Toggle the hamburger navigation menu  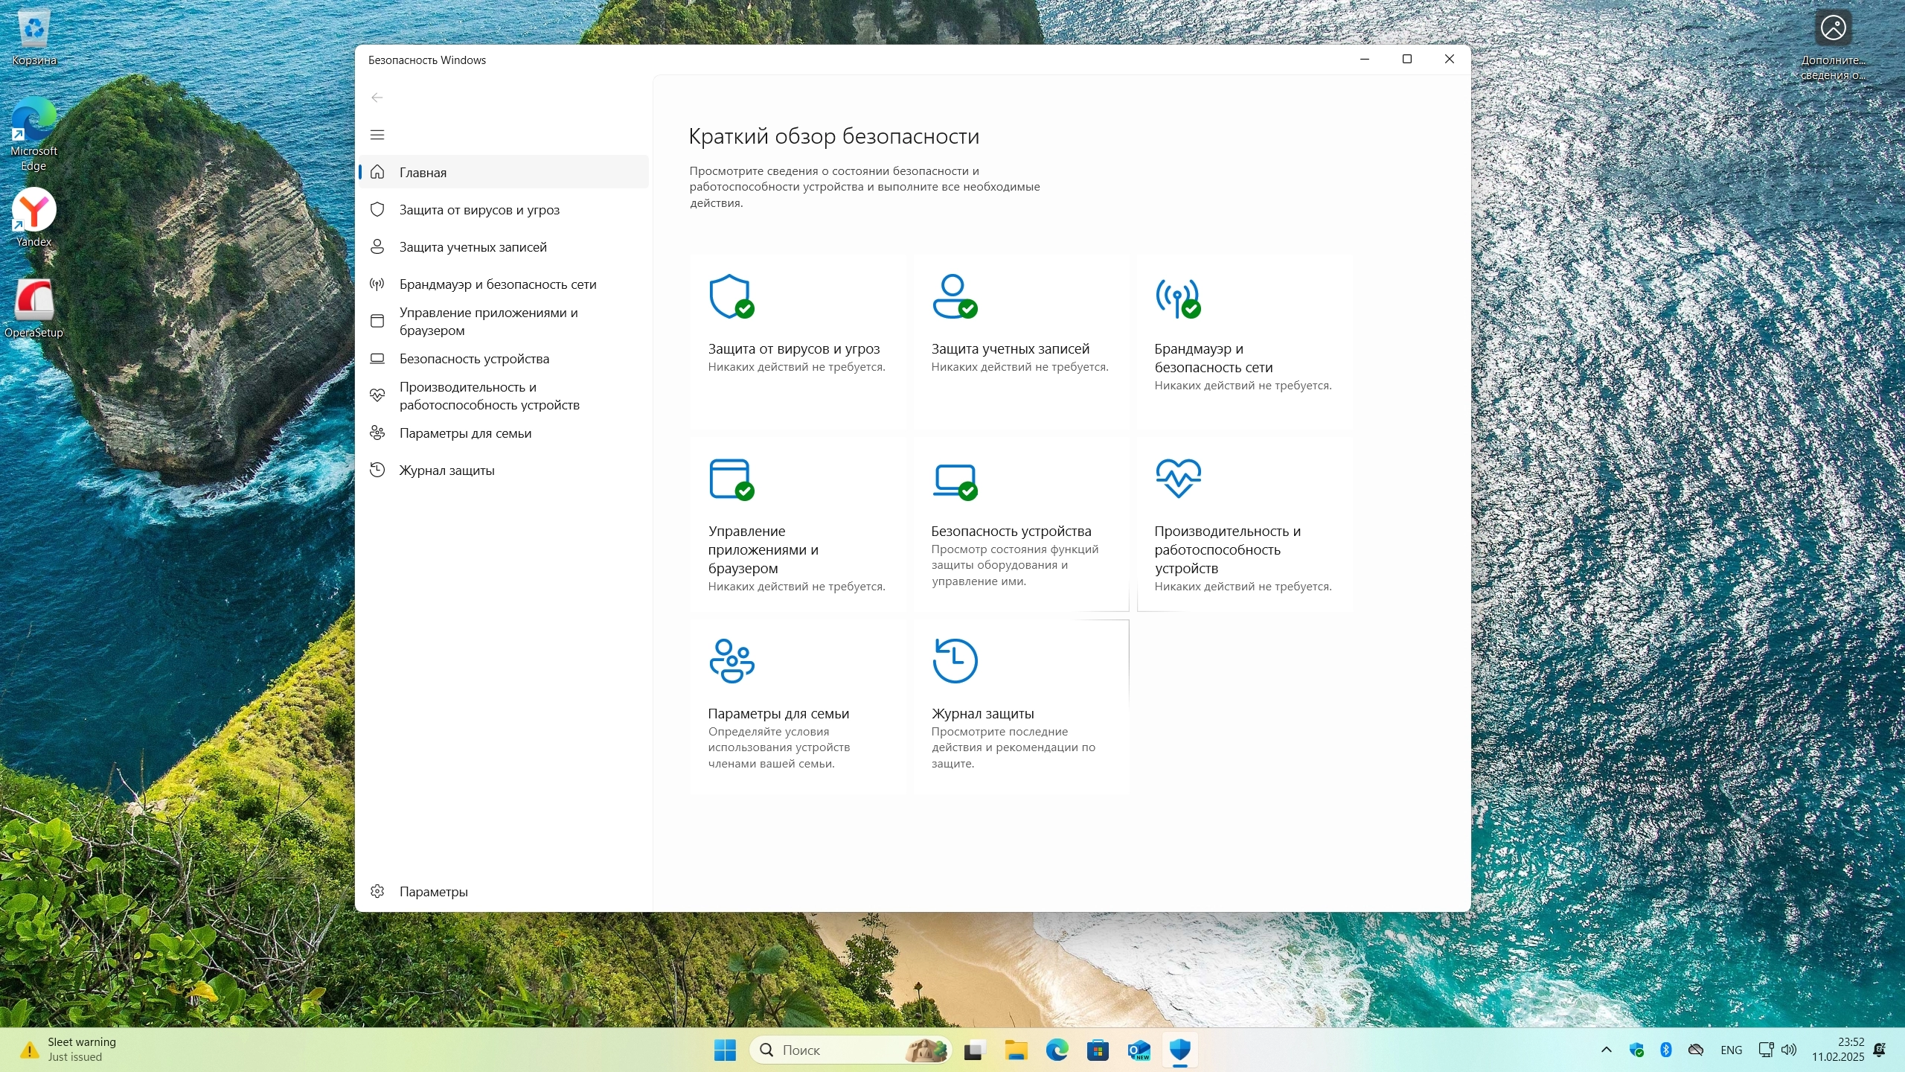pyautogui.click(x=377, y=135)
